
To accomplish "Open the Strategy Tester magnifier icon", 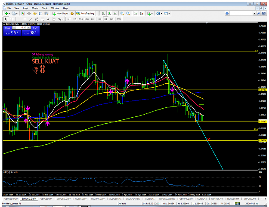I will 46,13.
